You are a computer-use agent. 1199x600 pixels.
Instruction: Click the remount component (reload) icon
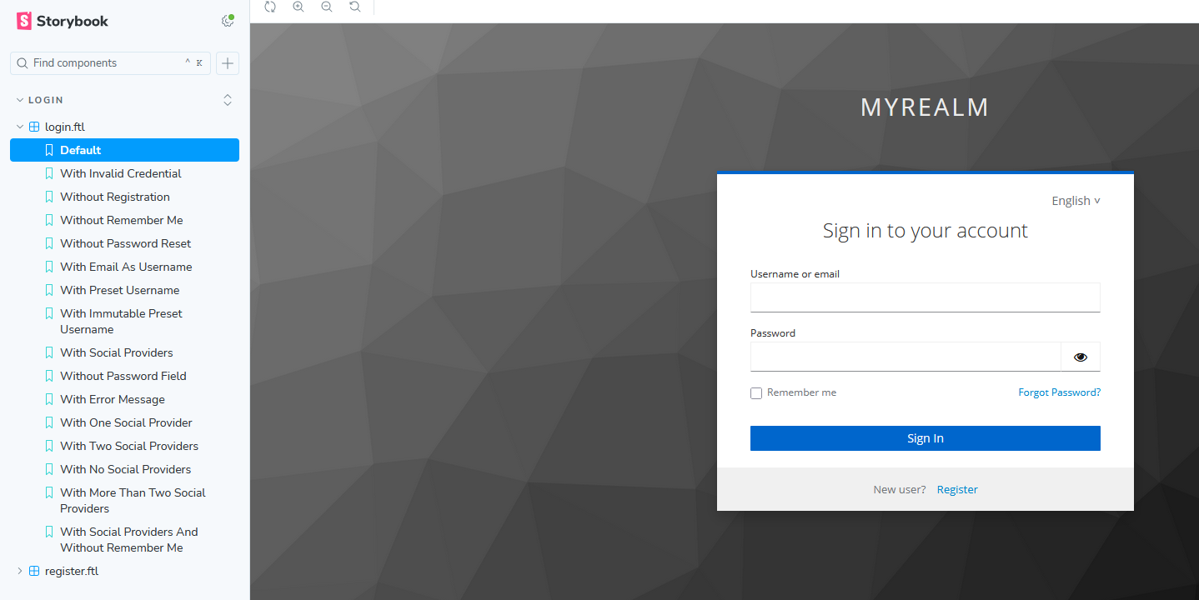269,7
